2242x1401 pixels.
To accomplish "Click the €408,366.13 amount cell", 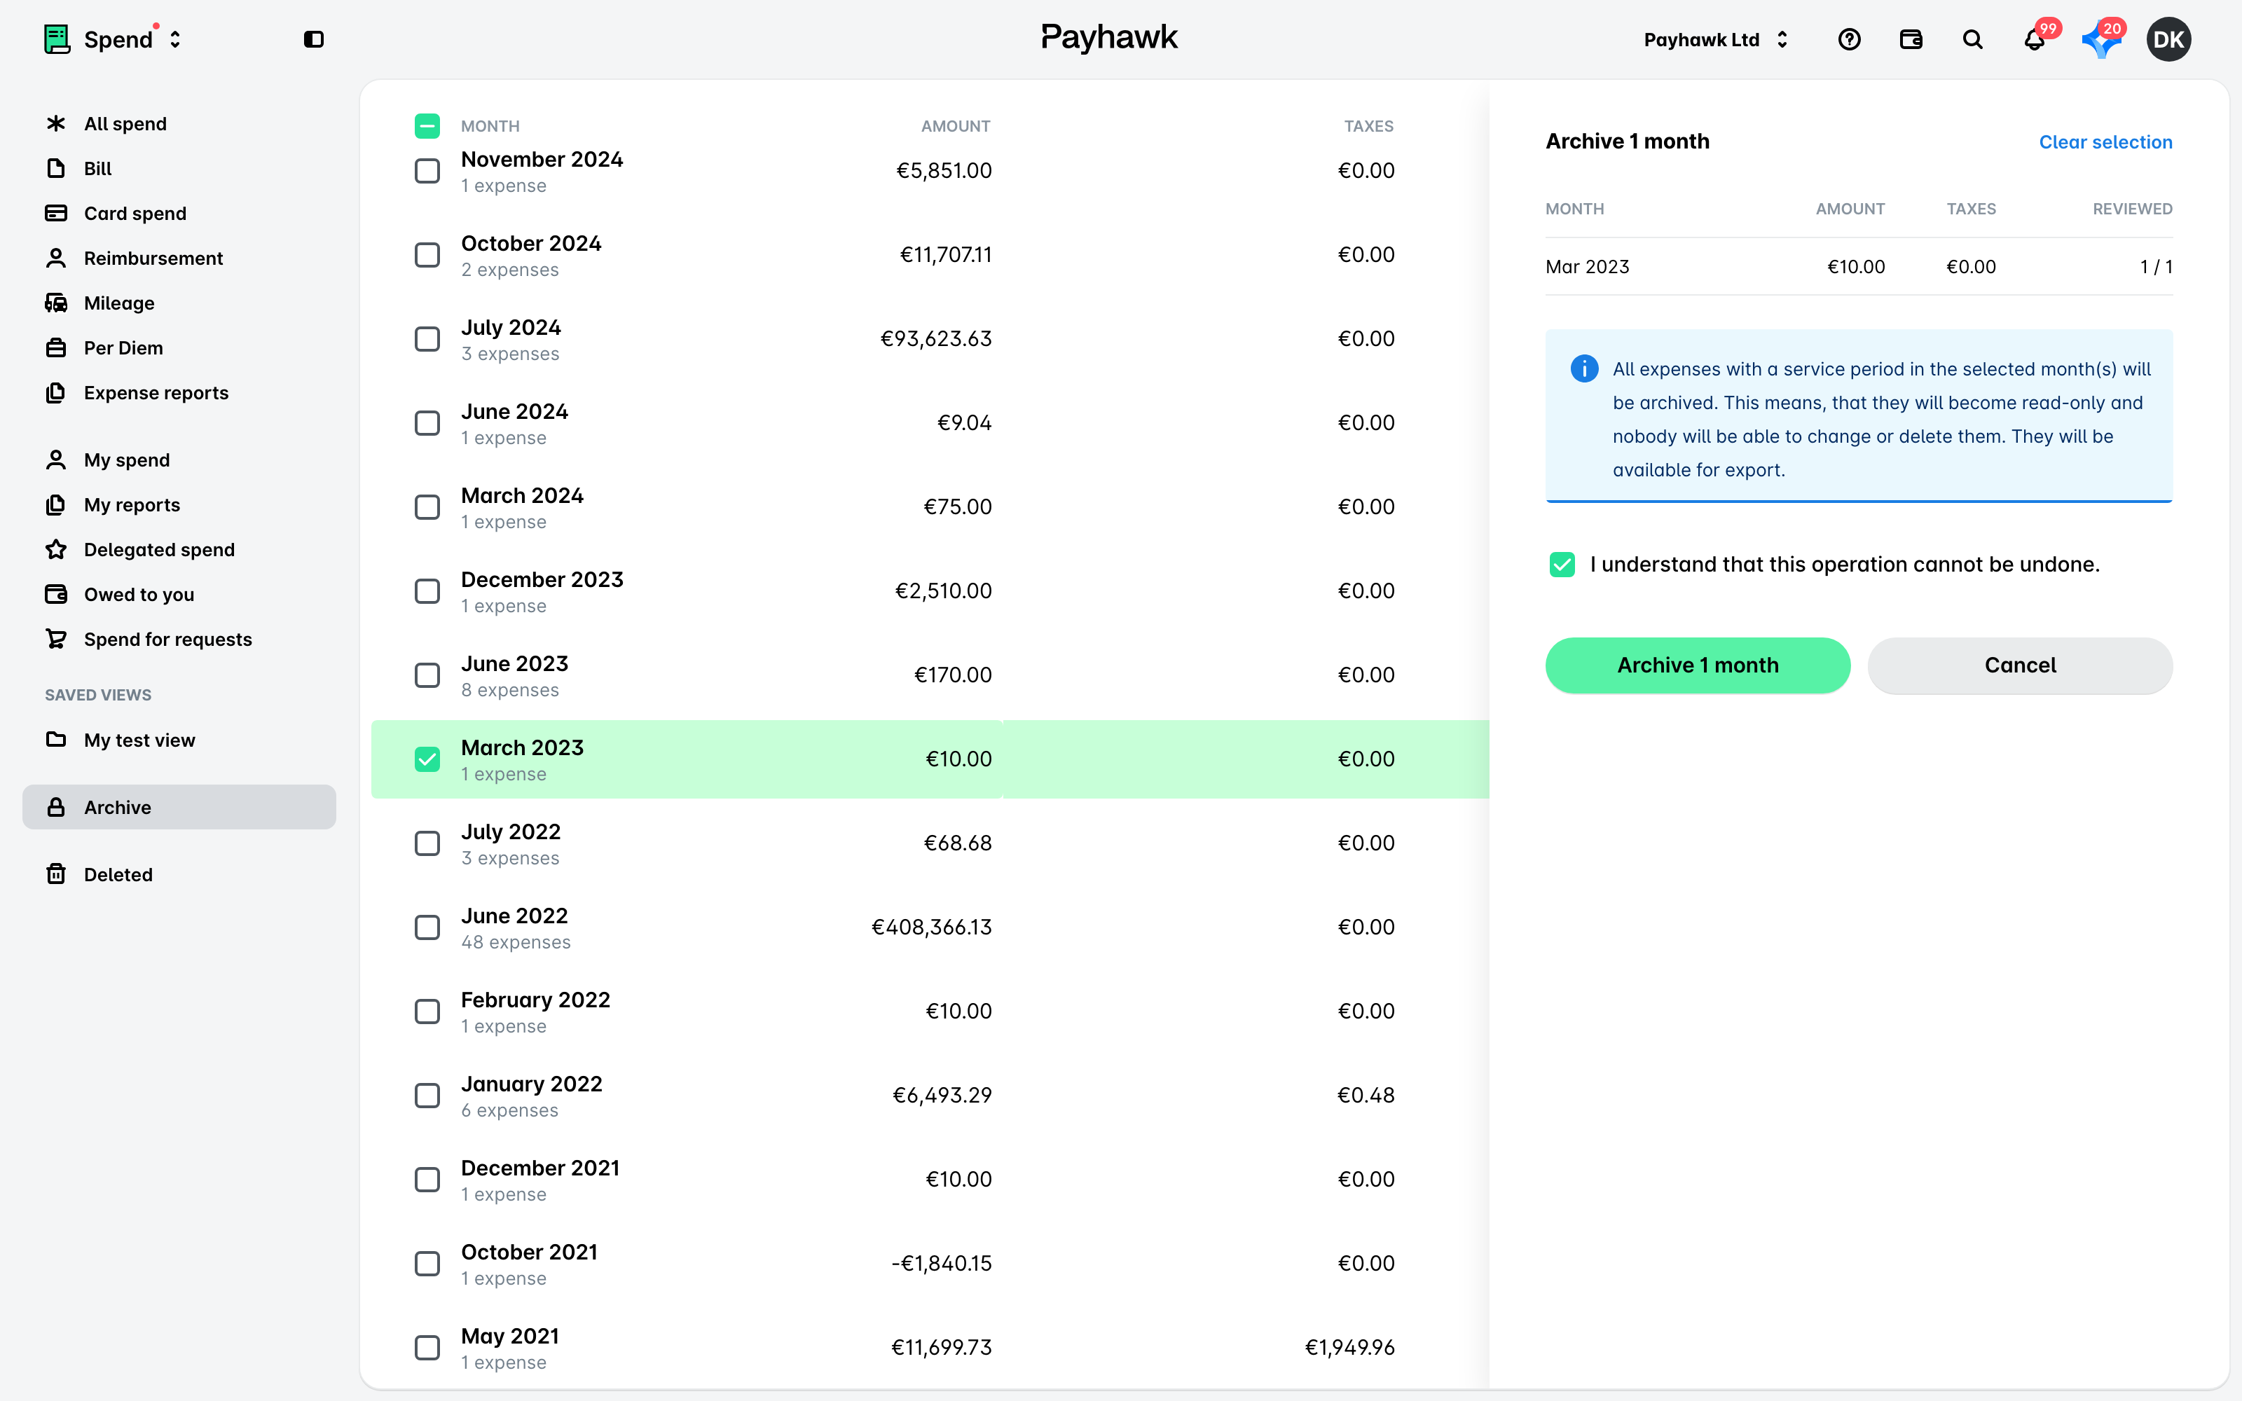I will 931,927.
